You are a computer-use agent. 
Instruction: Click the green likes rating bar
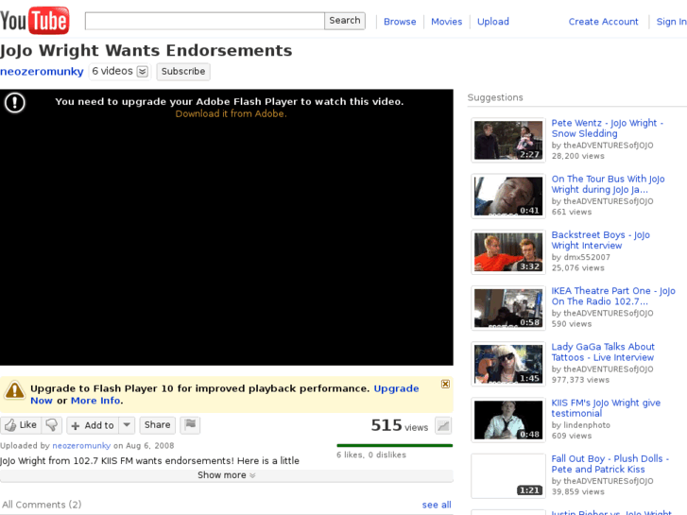coord(394,446)
